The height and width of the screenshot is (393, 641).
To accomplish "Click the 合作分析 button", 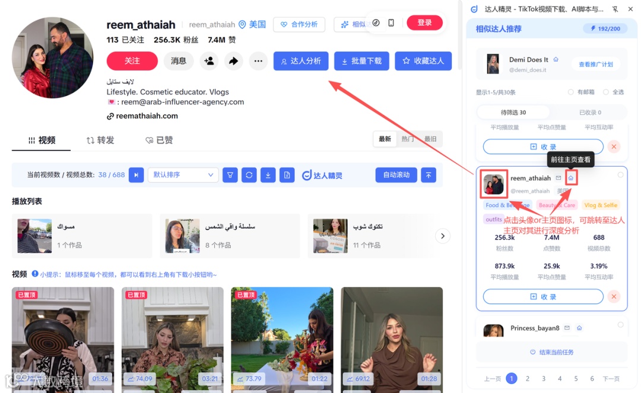I will (299, 24).
